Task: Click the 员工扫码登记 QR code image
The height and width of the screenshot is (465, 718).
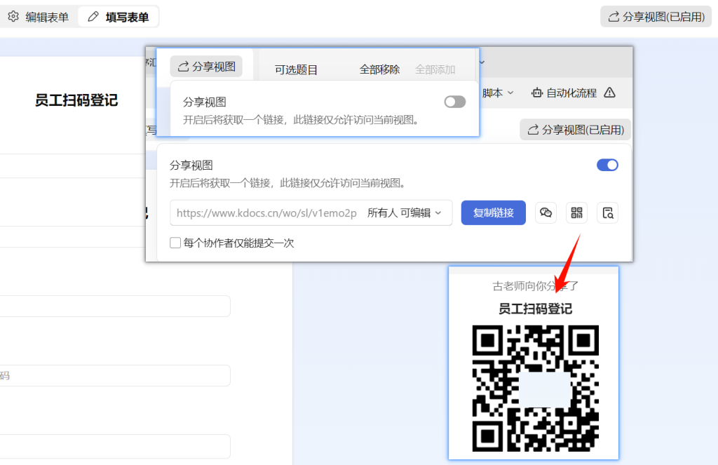Action: pyautogui.click(x=535, y=388)
